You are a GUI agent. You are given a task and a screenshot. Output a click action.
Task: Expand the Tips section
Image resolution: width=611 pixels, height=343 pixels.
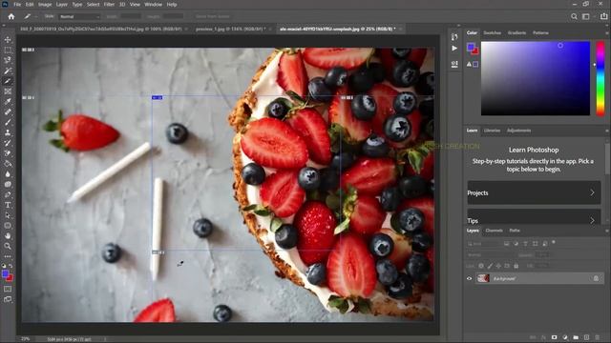534,217
